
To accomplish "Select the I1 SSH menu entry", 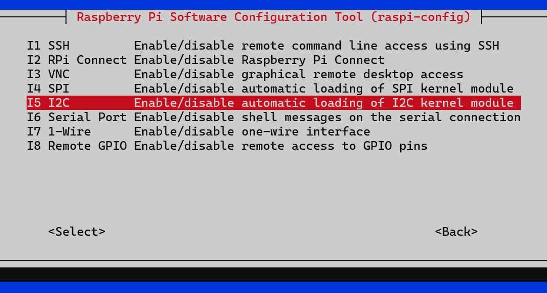I will (x=274, y=46).
